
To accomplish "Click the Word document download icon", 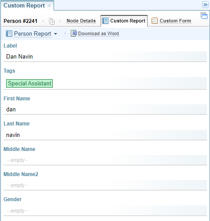I will pos(73,33).
